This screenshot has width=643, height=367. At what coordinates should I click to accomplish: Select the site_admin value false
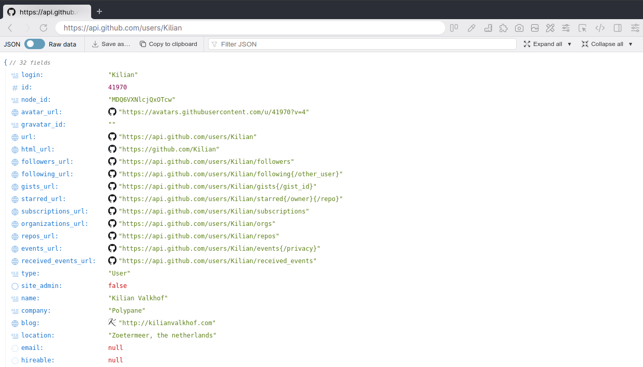pos(118,286)
